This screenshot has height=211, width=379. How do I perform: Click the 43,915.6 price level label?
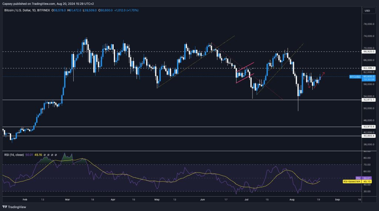point(369,127)
